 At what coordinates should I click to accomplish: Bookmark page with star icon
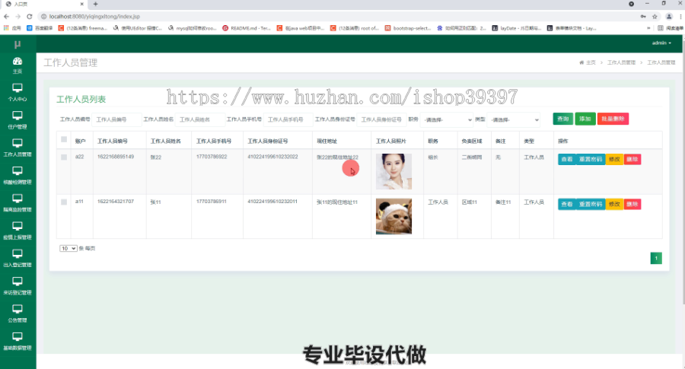pos(655,17)
